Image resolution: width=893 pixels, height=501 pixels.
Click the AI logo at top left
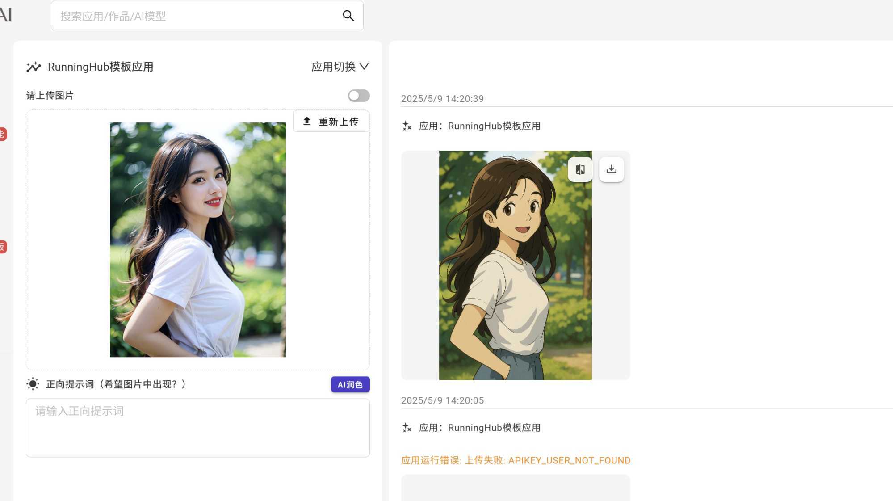[x=5, y=15]
